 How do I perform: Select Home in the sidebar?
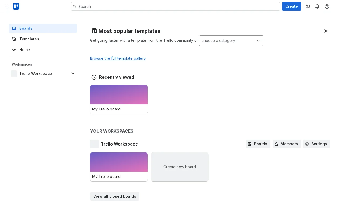[25, 50]
